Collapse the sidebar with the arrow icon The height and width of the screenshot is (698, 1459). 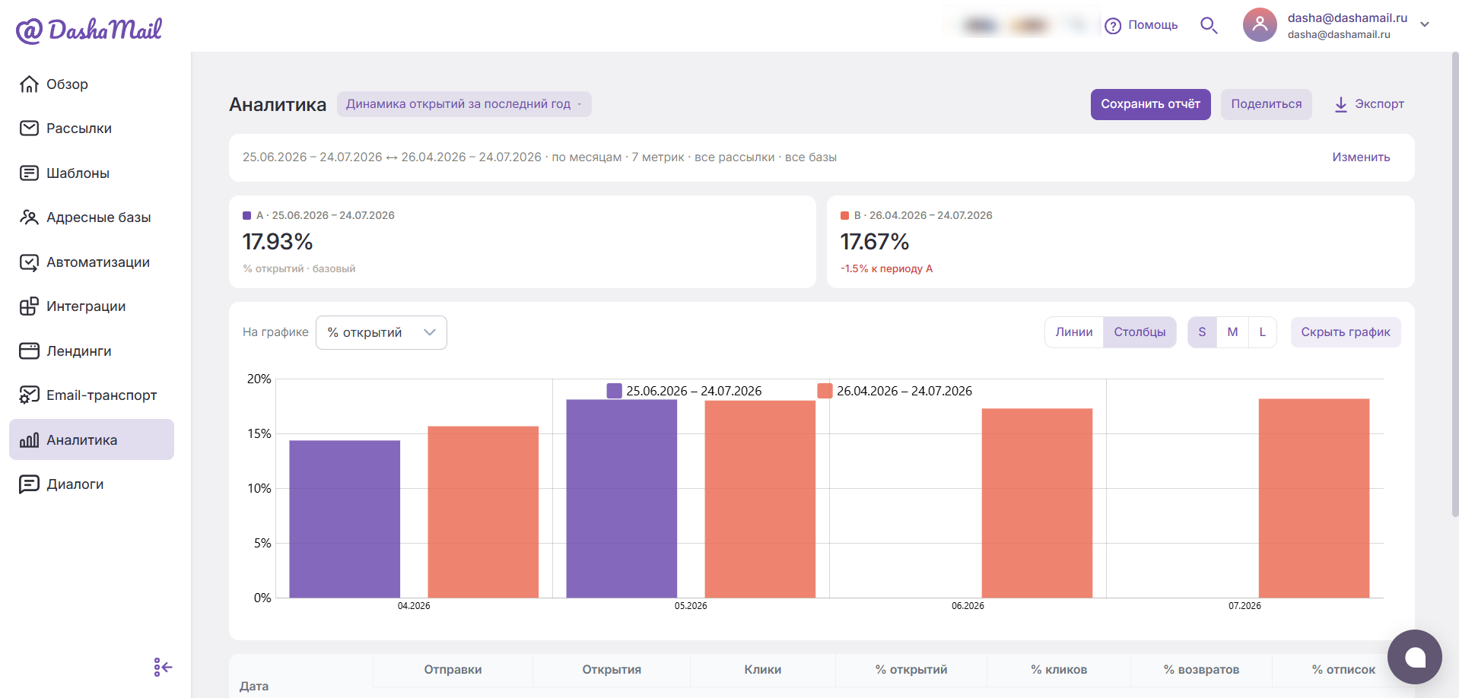[x=163, y=668]
